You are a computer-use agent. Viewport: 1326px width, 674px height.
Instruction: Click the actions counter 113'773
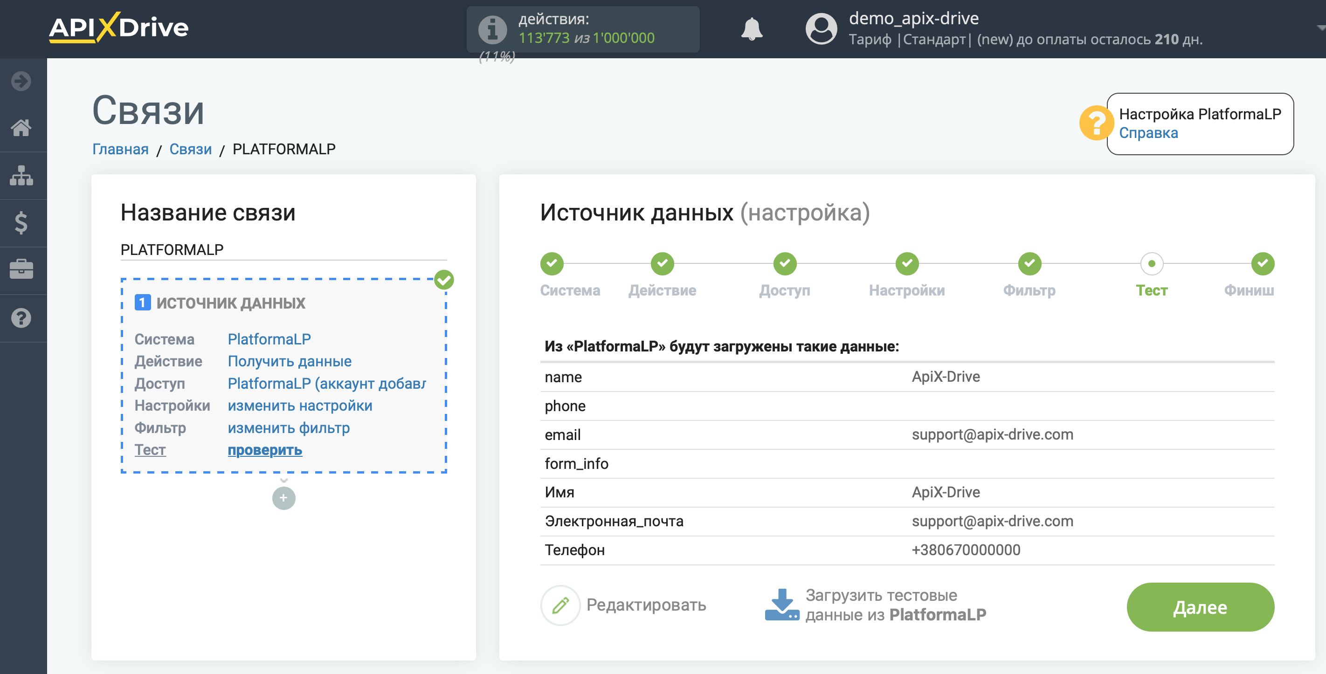click(x=544, y=38)
